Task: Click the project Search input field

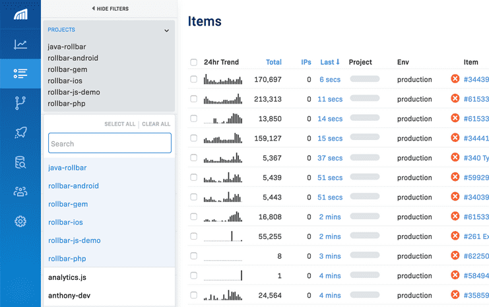Action: pos(110,143)
